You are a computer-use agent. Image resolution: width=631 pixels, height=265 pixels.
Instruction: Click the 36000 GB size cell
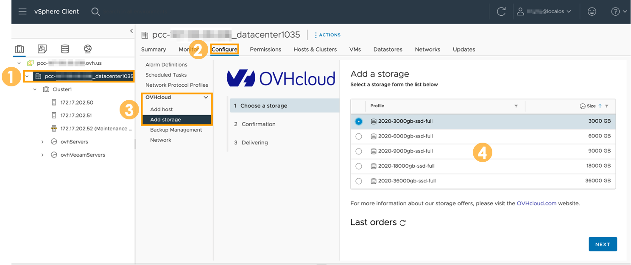pyautogui.click(x=598, y=181)
